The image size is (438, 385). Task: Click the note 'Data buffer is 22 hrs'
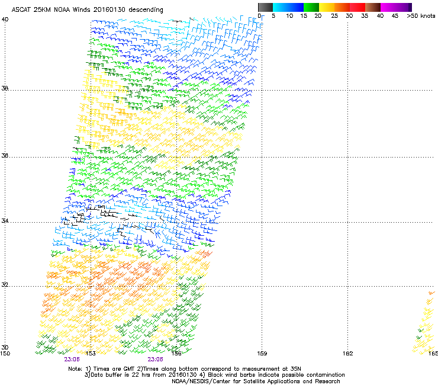click(x=120, y=375)
